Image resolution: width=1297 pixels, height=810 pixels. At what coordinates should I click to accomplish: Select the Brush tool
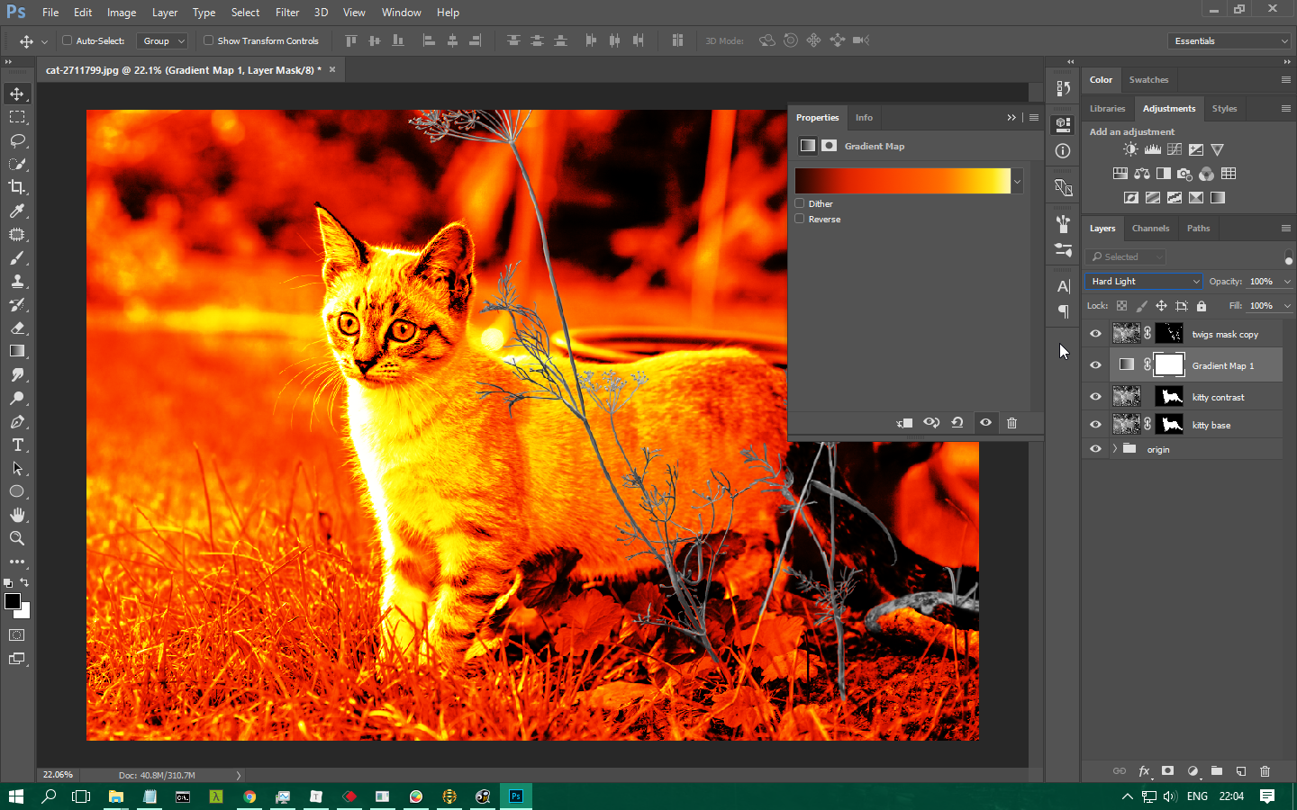click(17, 257)
